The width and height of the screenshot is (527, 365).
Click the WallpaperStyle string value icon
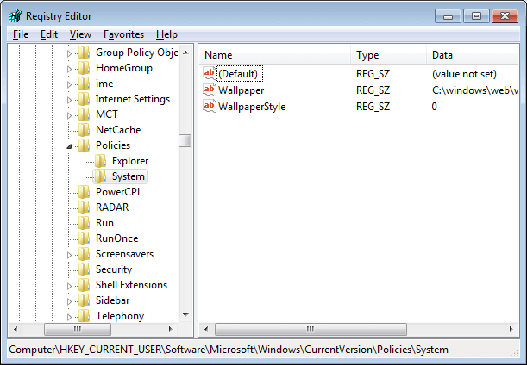coord(210,107)
